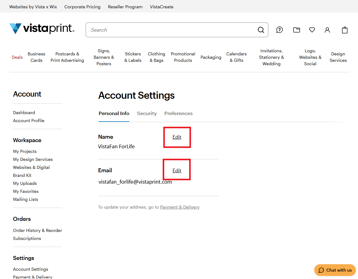This screenshot has height=279, width=358.
Task: Switch to the Security tab
Action: [147, 114]
